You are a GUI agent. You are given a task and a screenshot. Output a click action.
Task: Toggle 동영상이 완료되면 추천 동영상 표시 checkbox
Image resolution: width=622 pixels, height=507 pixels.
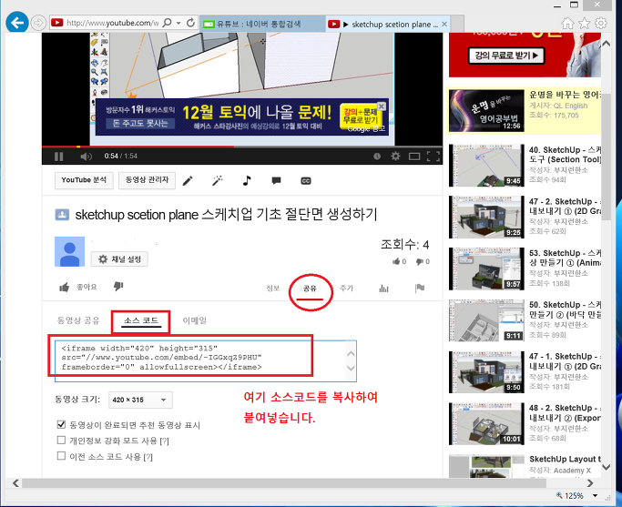[61, 424]
